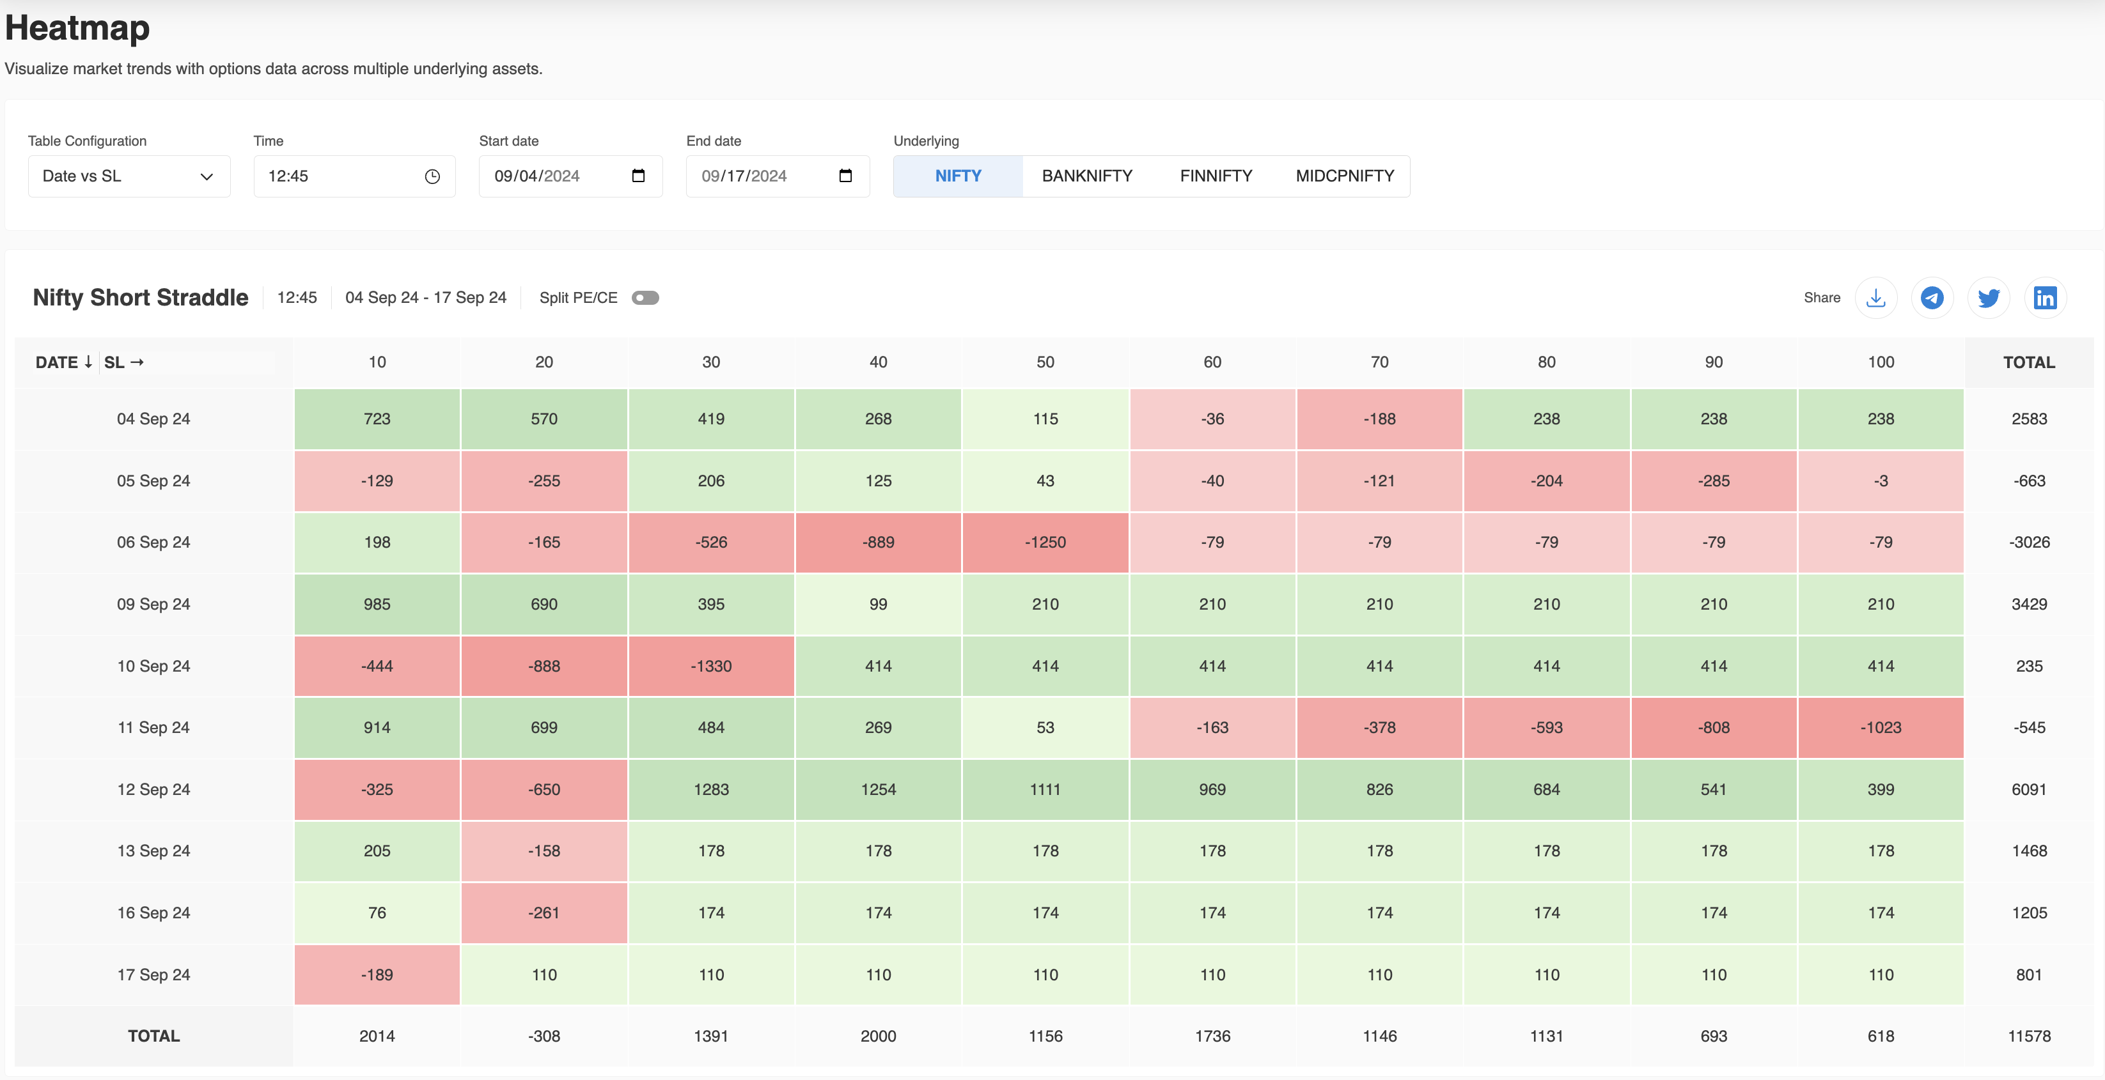
Task: Click the 04 Sep 24 - 17 Sep 24 range
Action: [426, 297]
